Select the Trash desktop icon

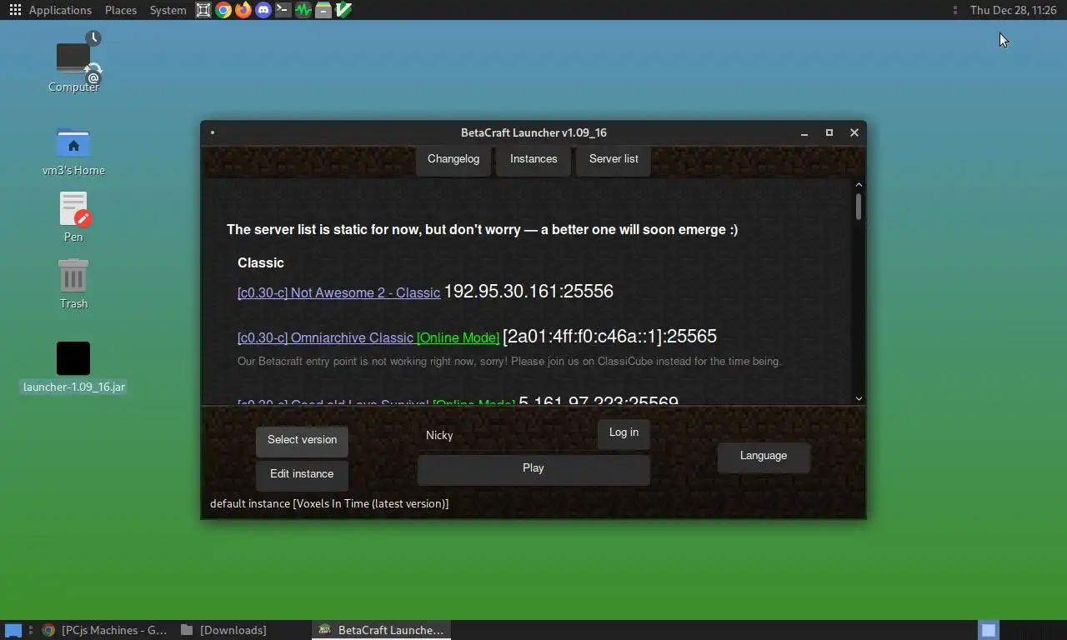73,283
